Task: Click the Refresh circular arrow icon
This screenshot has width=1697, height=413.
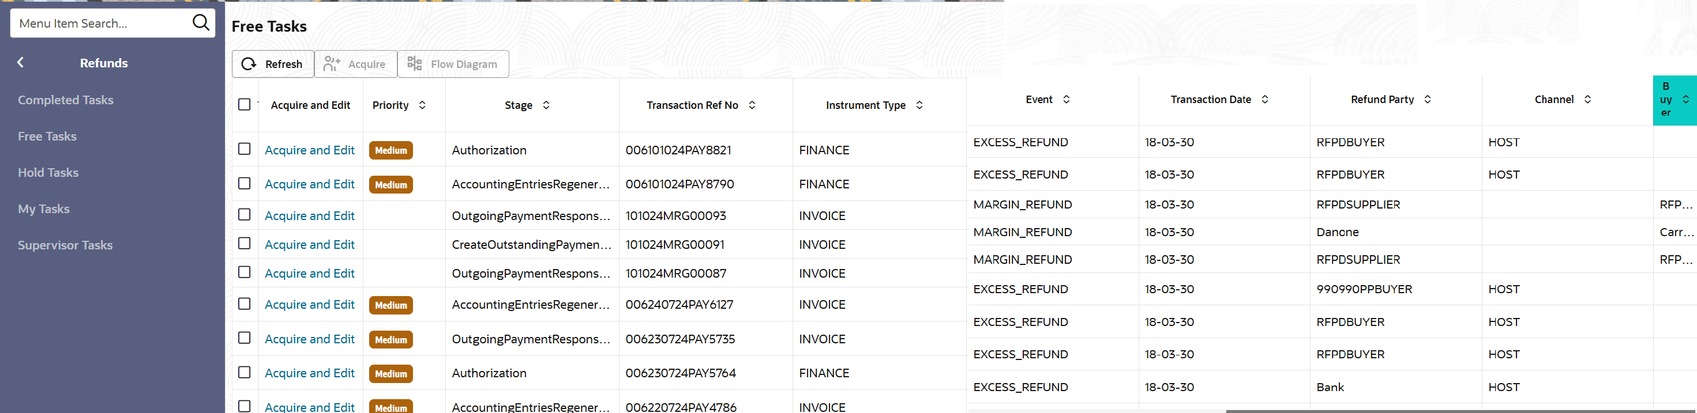Action: [249, 64]
